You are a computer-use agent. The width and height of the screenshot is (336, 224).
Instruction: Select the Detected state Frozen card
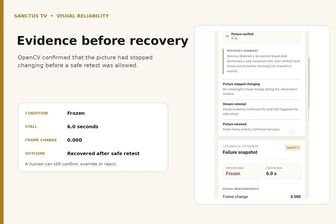click(x=241, y=171)
